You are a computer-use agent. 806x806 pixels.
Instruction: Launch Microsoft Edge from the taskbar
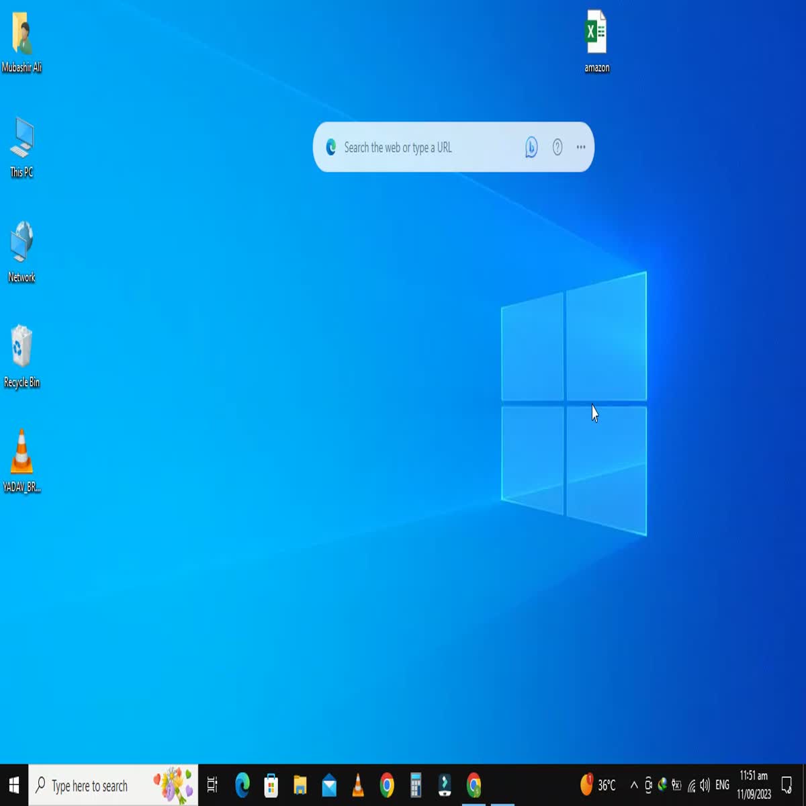(242, 785)
